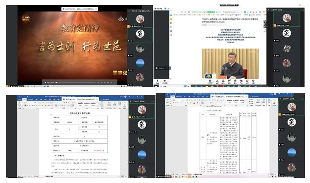Toggle the microphone in the top-right meeting toolbar
This screenshot has height=183, width=310.
(x=157, y=81)
